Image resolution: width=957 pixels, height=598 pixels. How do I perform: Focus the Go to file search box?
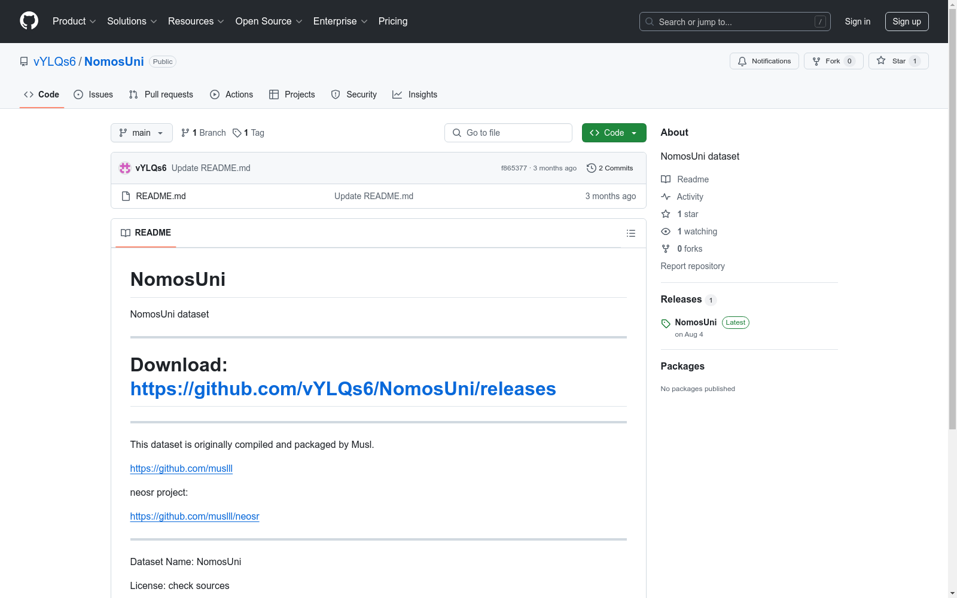pos(508,133)
